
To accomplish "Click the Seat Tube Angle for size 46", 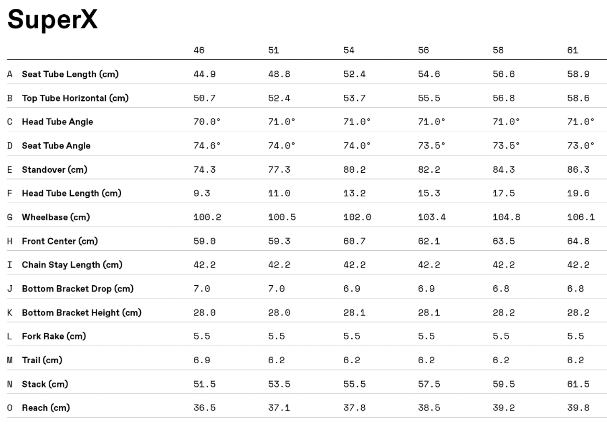I will tap(207, 146).
